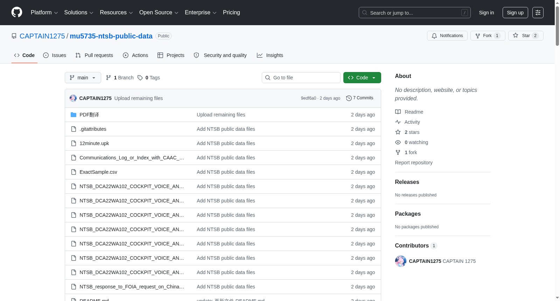This screenshot has height=301, width=560.
Task: Switch to the Projects tab
Action: (171, 55)
